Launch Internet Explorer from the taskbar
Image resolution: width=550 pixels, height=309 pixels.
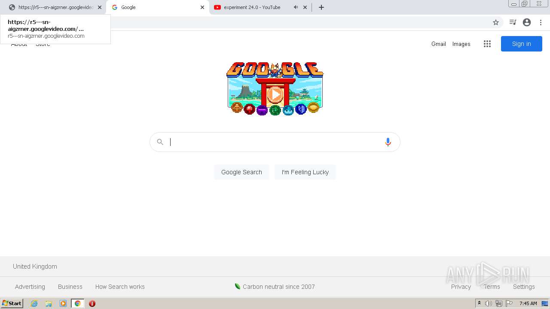tap(34, 303)
